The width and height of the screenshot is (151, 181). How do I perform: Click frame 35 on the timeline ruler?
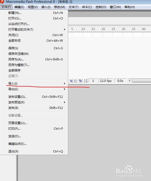coord(134,29)
